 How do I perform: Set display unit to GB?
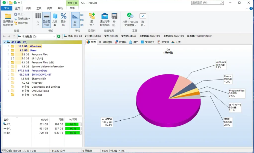pyautogui.click(x=82, y=15)
